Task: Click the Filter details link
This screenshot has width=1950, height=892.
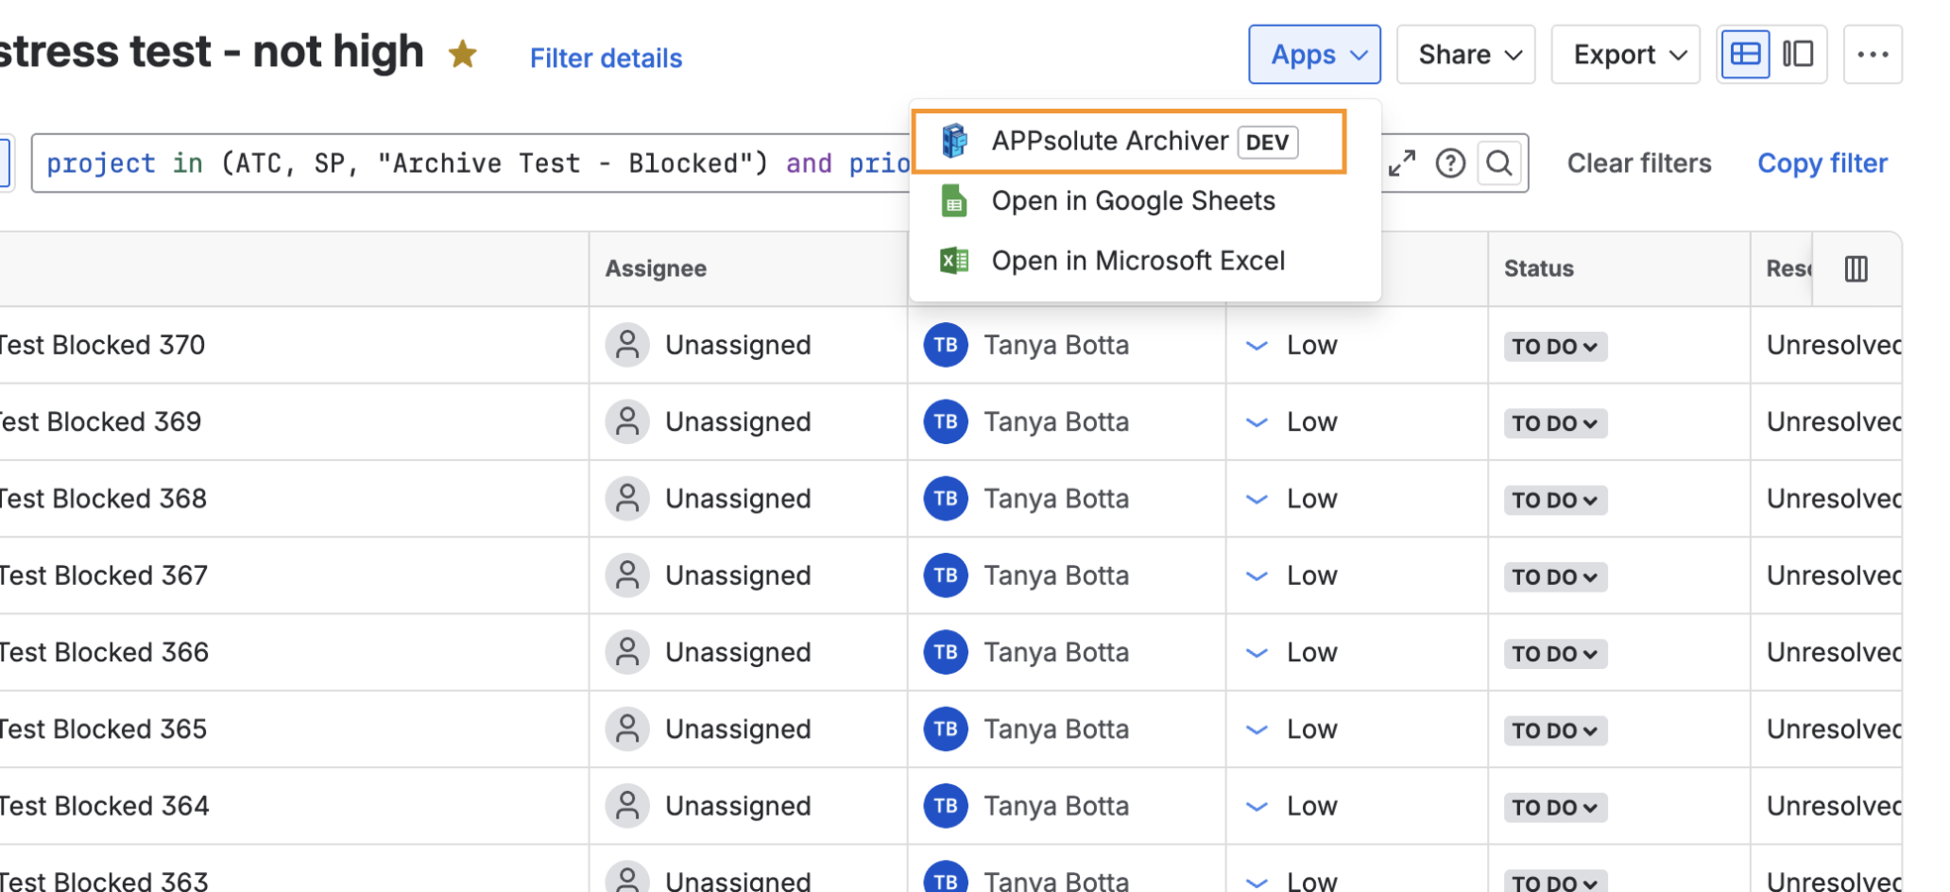Action: click(x=605, y=58)
